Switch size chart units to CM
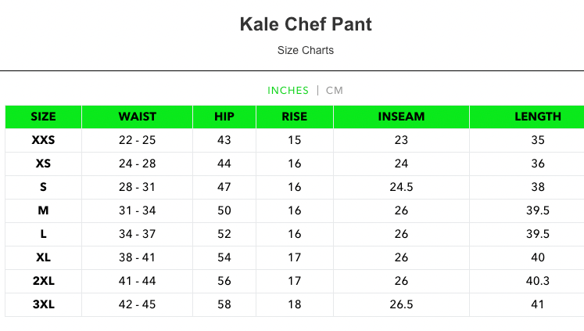 coord(335,90)
